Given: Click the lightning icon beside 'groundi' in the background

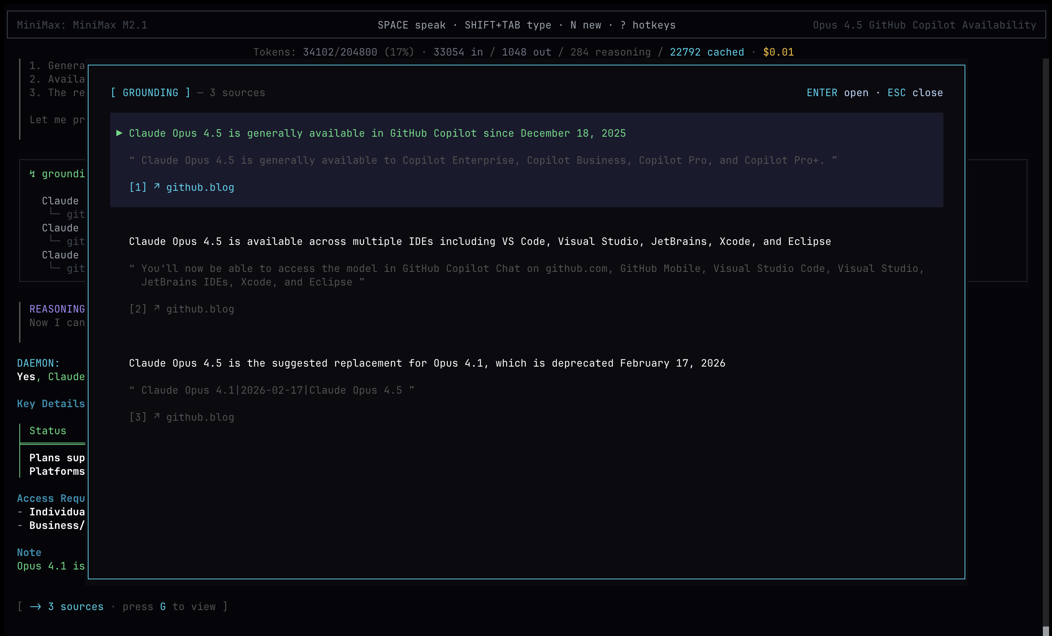Looking at the screenshot, I should coord(33,174).
